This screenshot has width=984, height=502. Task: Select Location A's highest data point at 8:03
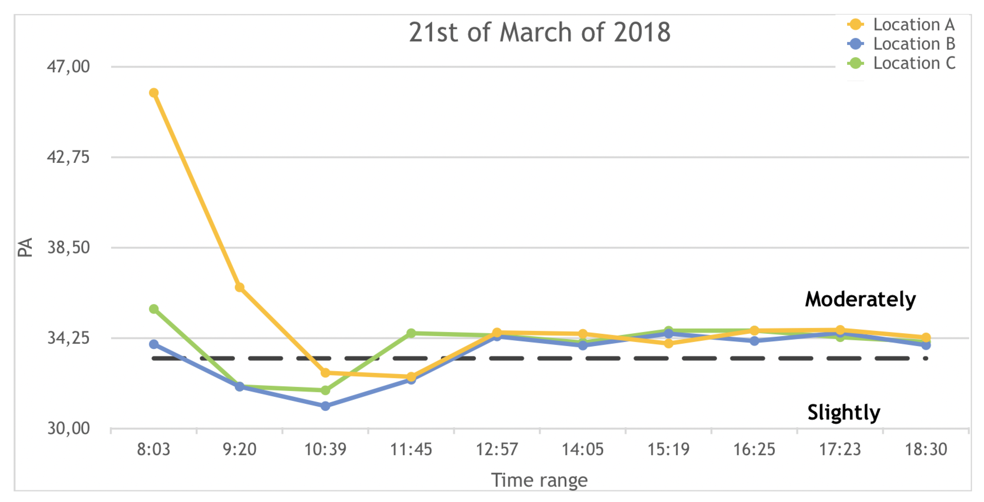(x=154, y=93)
